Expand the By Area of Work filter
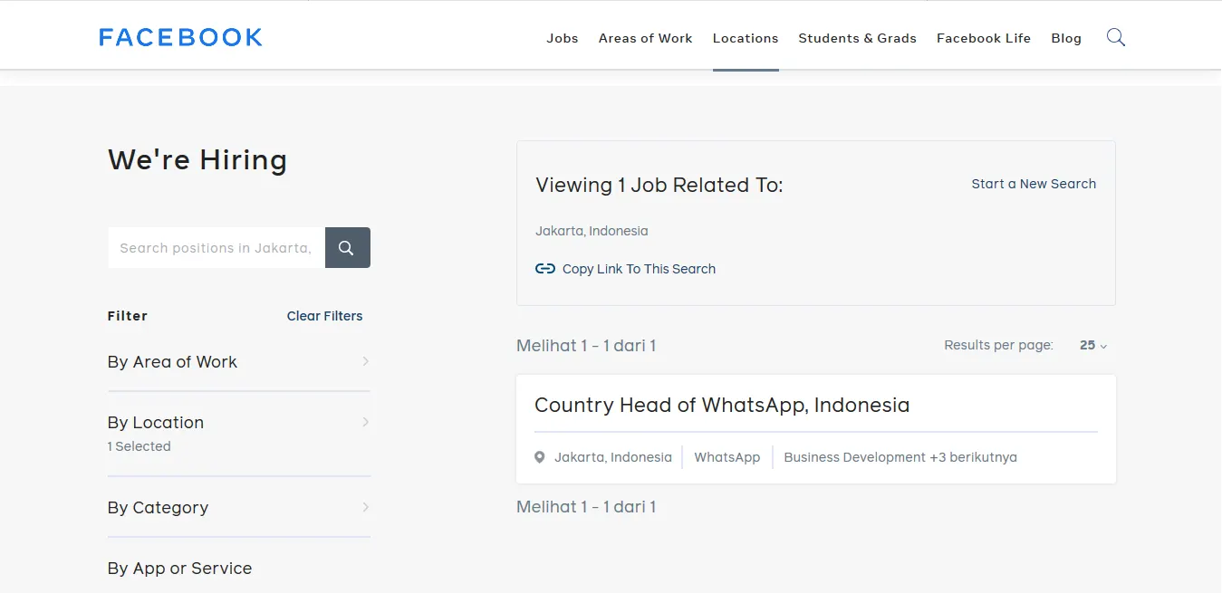The width and height of the screenshot is (1222, 593). pos(237,362)
